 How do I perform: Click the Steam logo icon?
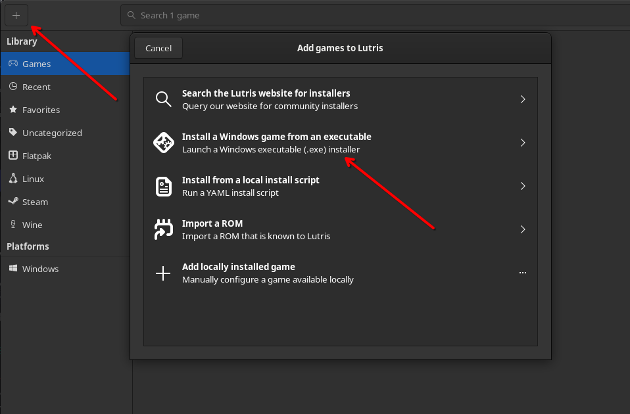[x=13, y=201]
